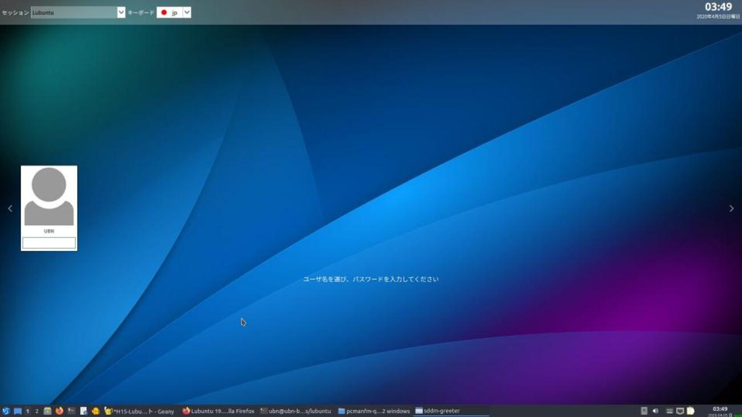Click the キーボード label

[x=141, y=13]
